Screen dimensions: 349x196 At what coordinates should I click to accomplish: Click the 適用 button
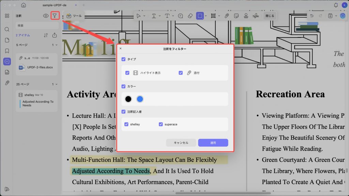click(213, 143)
